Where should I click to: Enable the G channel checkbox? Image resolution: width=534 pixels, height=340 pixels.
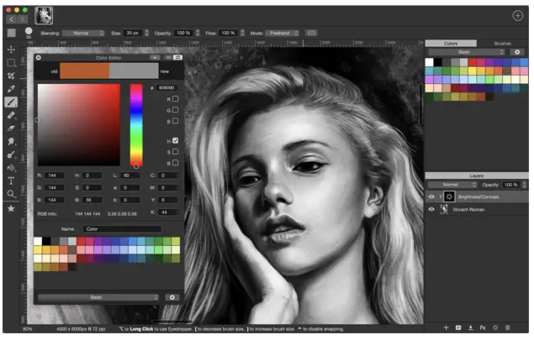click(x=175, y=110)
